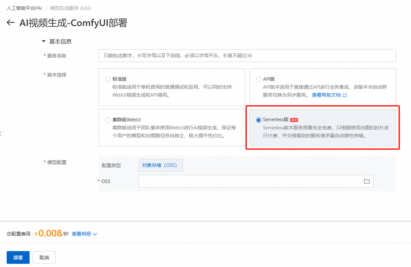The image size is (411, 267).
Task: Click the OSS field label
Action: point(106,181)
